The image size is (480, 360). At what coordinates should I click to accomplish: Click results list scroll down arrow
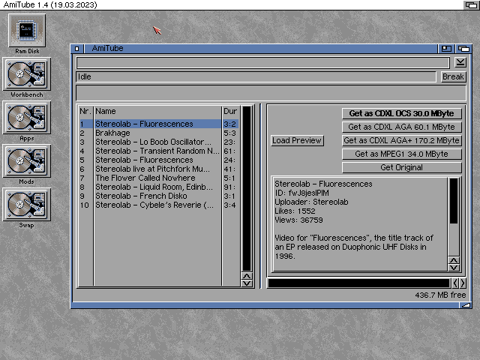tap(247, 283)
